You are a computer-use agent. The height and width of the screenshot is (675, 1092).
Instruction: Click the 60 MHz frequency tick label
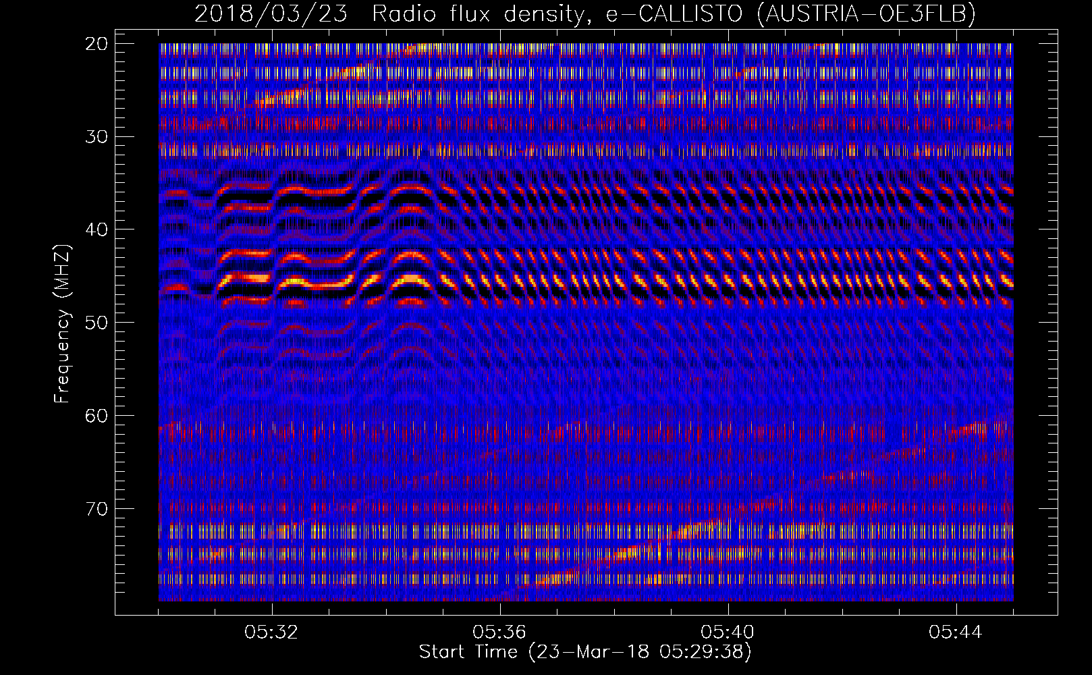[97, 416]
